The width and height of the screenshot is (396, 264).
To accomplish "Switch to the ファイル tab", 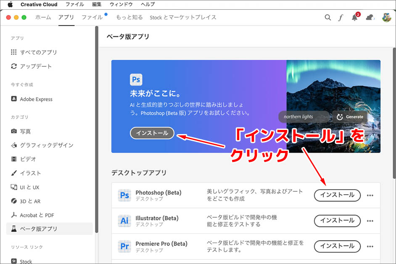I will coord(92,18).
